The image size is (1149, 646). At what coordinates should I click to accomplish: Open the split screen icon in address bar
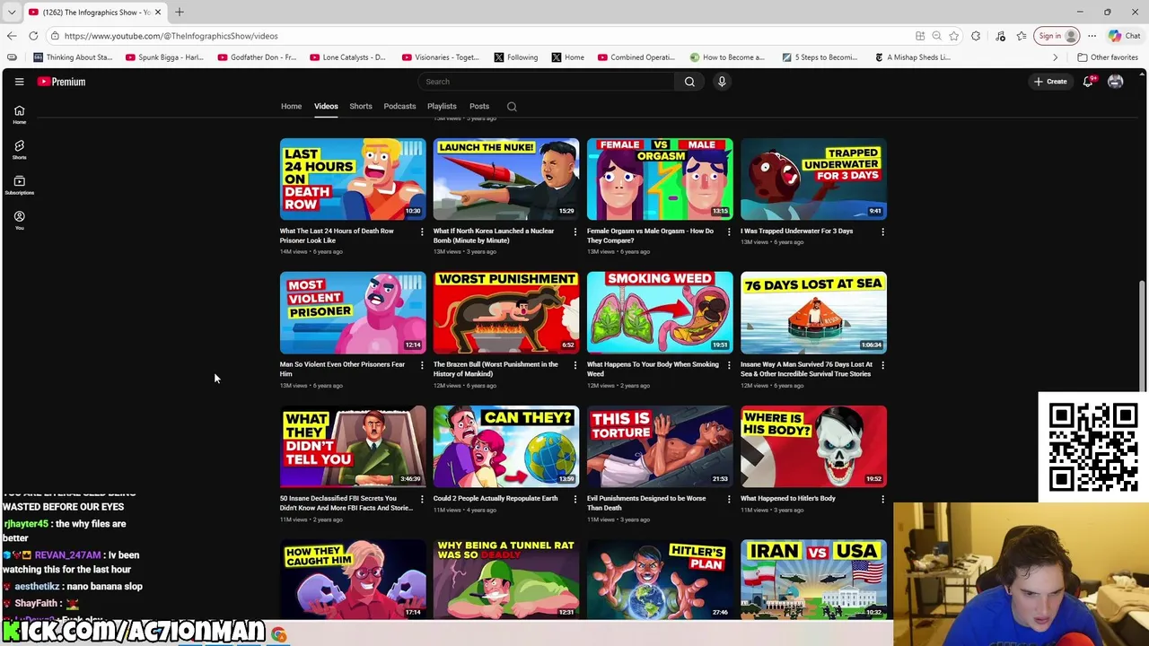[920, 36]
